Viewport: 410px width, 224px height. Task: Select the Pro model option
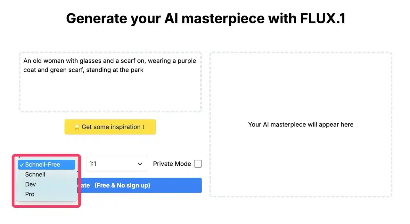30,194
